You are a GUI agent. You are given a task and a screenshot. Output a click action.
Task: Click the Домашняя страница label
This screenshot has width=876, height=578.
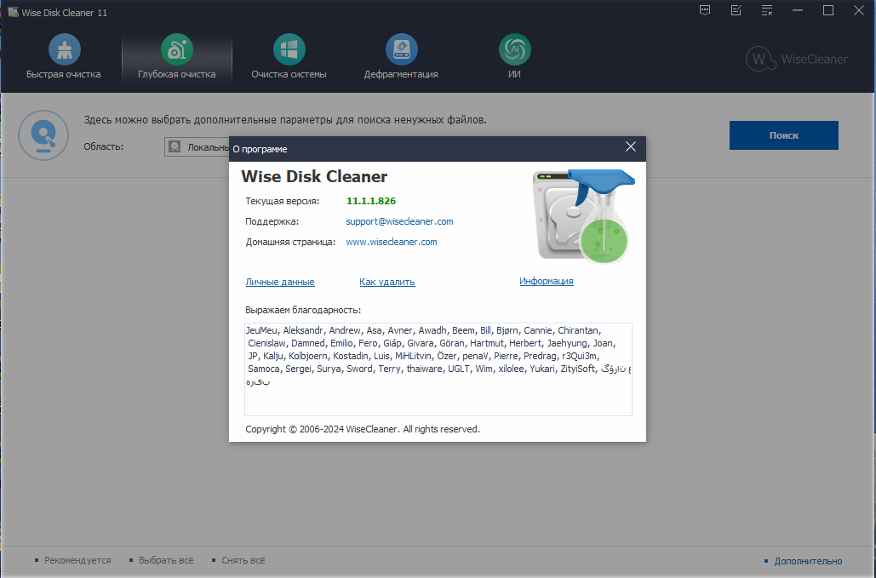pyautogui.click(x=290, y=242)
